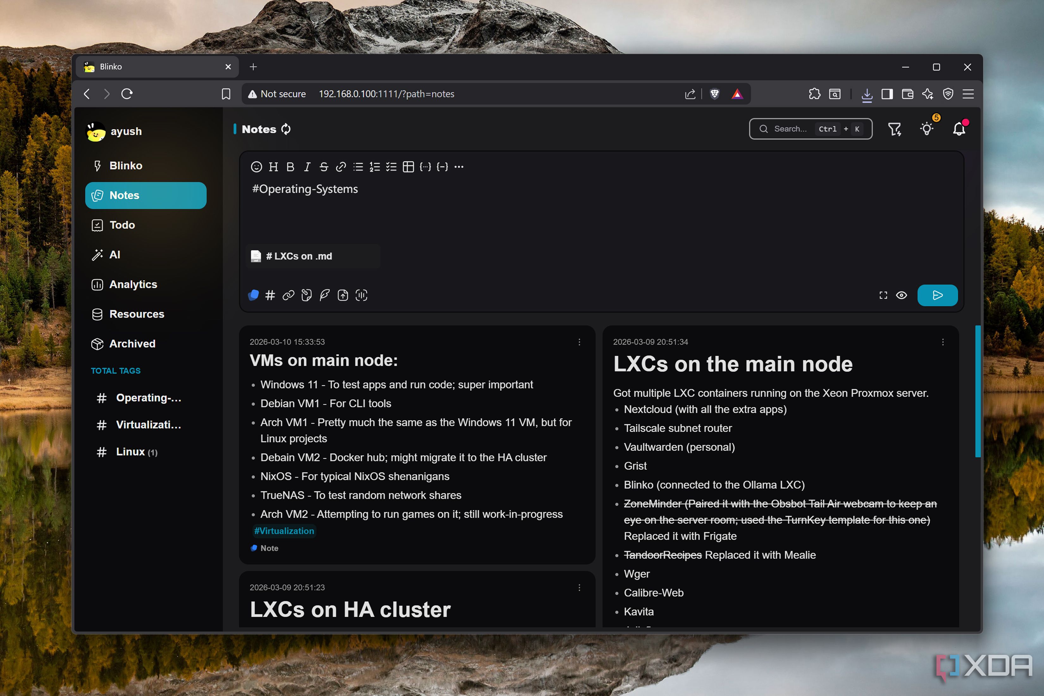This screenshot has width=1044, height=696.
Task: Open the Blinko section in sidebar
Action: click(x=146, y=165)
